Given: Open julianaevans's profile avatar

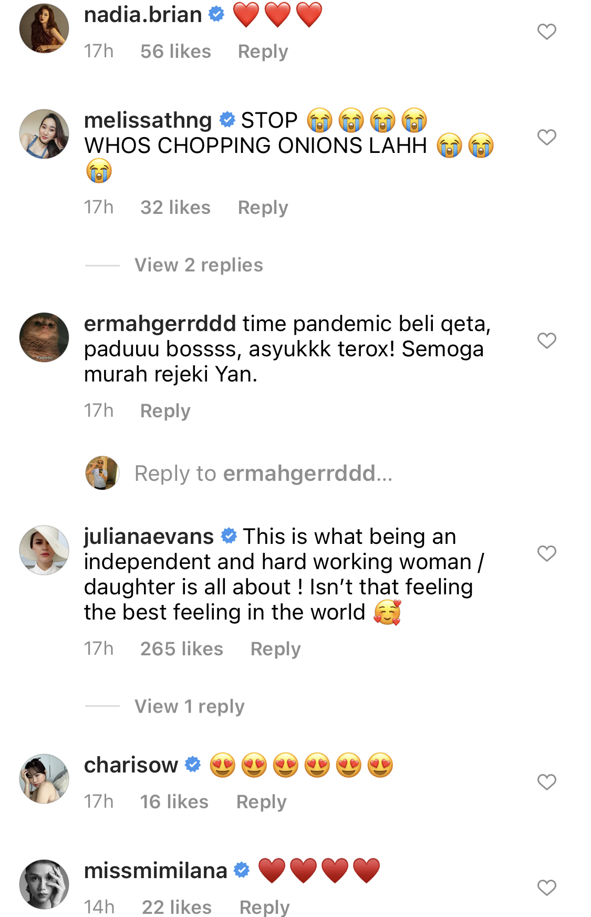Looking at the screenshot, I should 44,550.
